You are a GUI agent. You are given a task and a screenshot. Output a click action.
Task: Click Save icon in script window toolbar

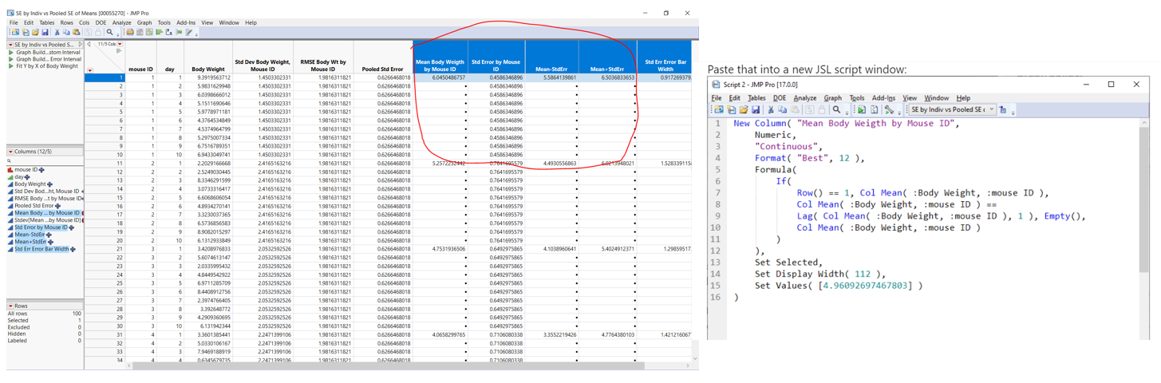[x=755, y=110]
